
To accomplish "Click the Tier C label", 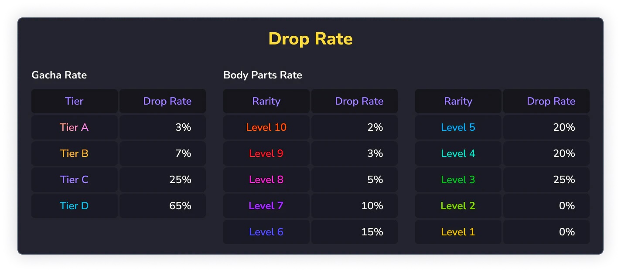I will (75, 180).
